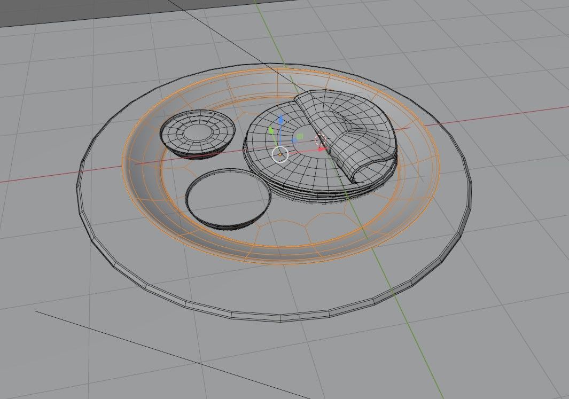569x399 pixels.
Task: Click the green square plane handle of gizmo
Action: [300, 137]
